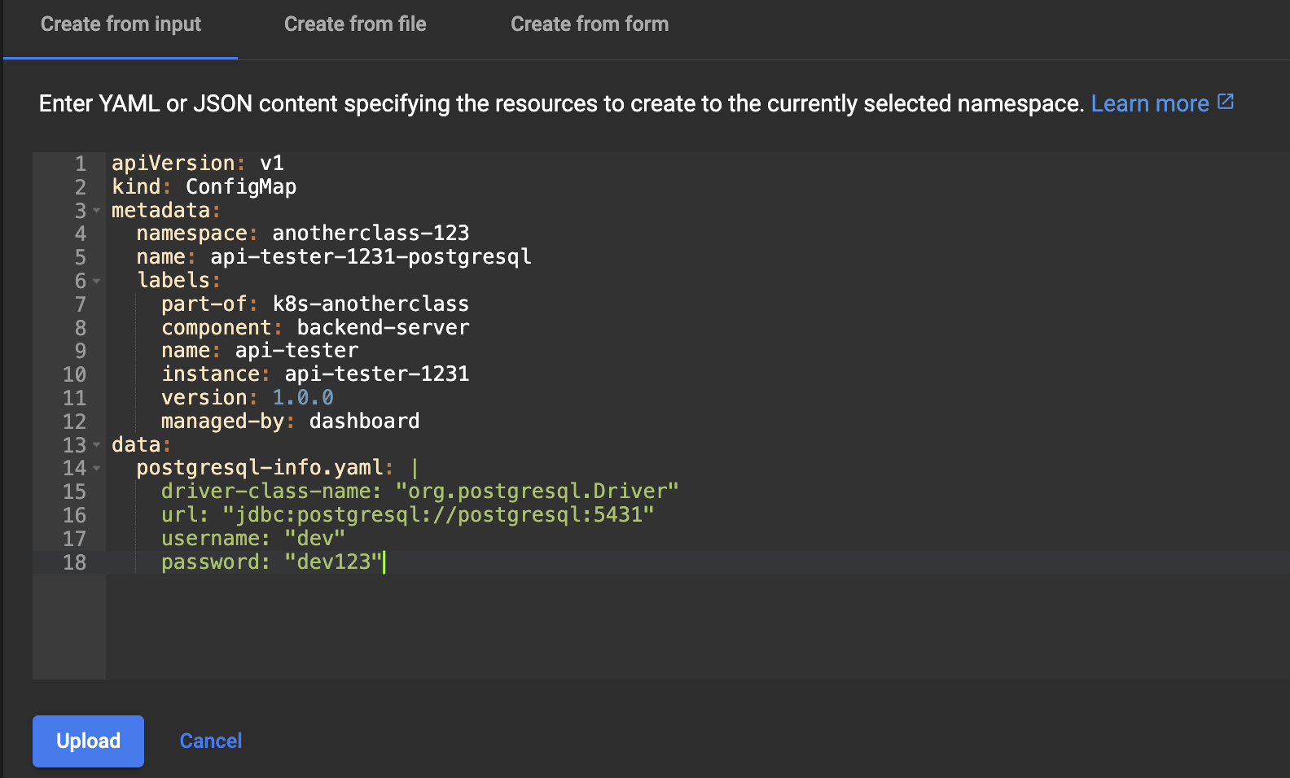Click line number 18 in the gutter

pyautogui.click(x=74, y=562)
